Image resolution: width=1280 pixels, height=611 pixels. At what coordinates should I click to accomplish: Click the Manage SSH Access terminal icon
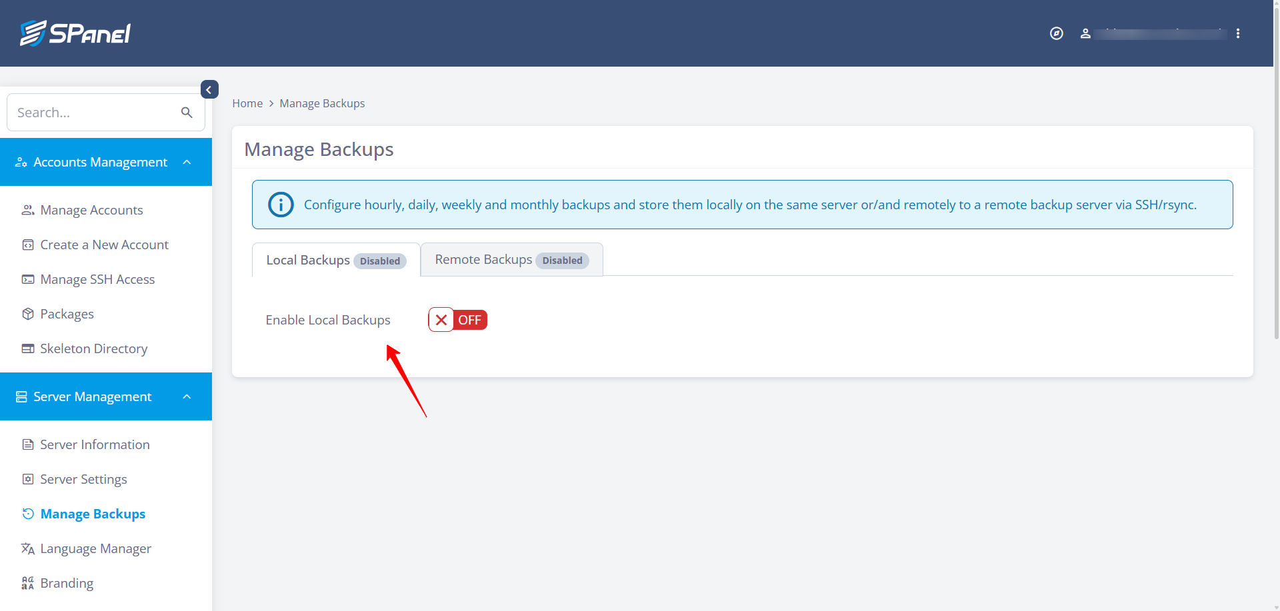pos(28,279)
